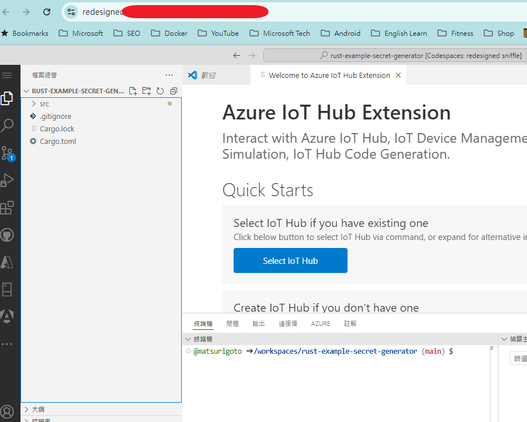Image resolution: width=527 pixels, height=422 pixels.
Task: Close the Azure IoT Hub Extension tab
Action: (398, 75)
